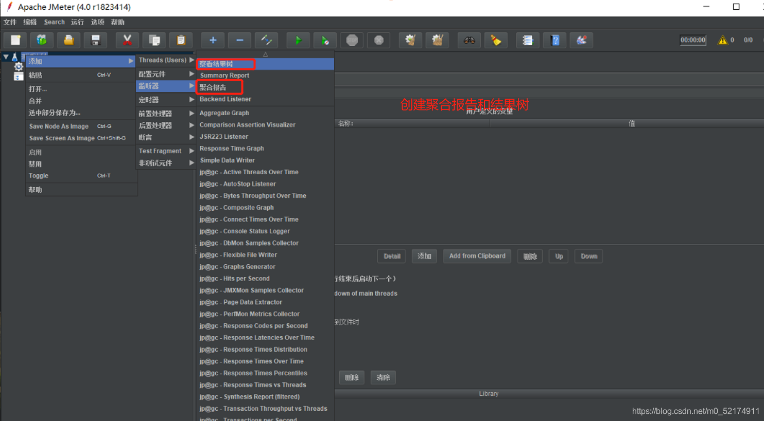Open the 运行 menu
The image size is (764, 421).
[77, 22]
